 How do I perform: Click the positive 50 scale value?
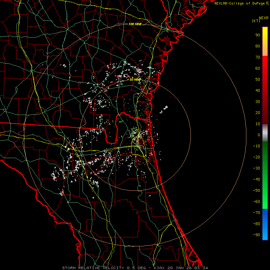[x=258, y=79]
